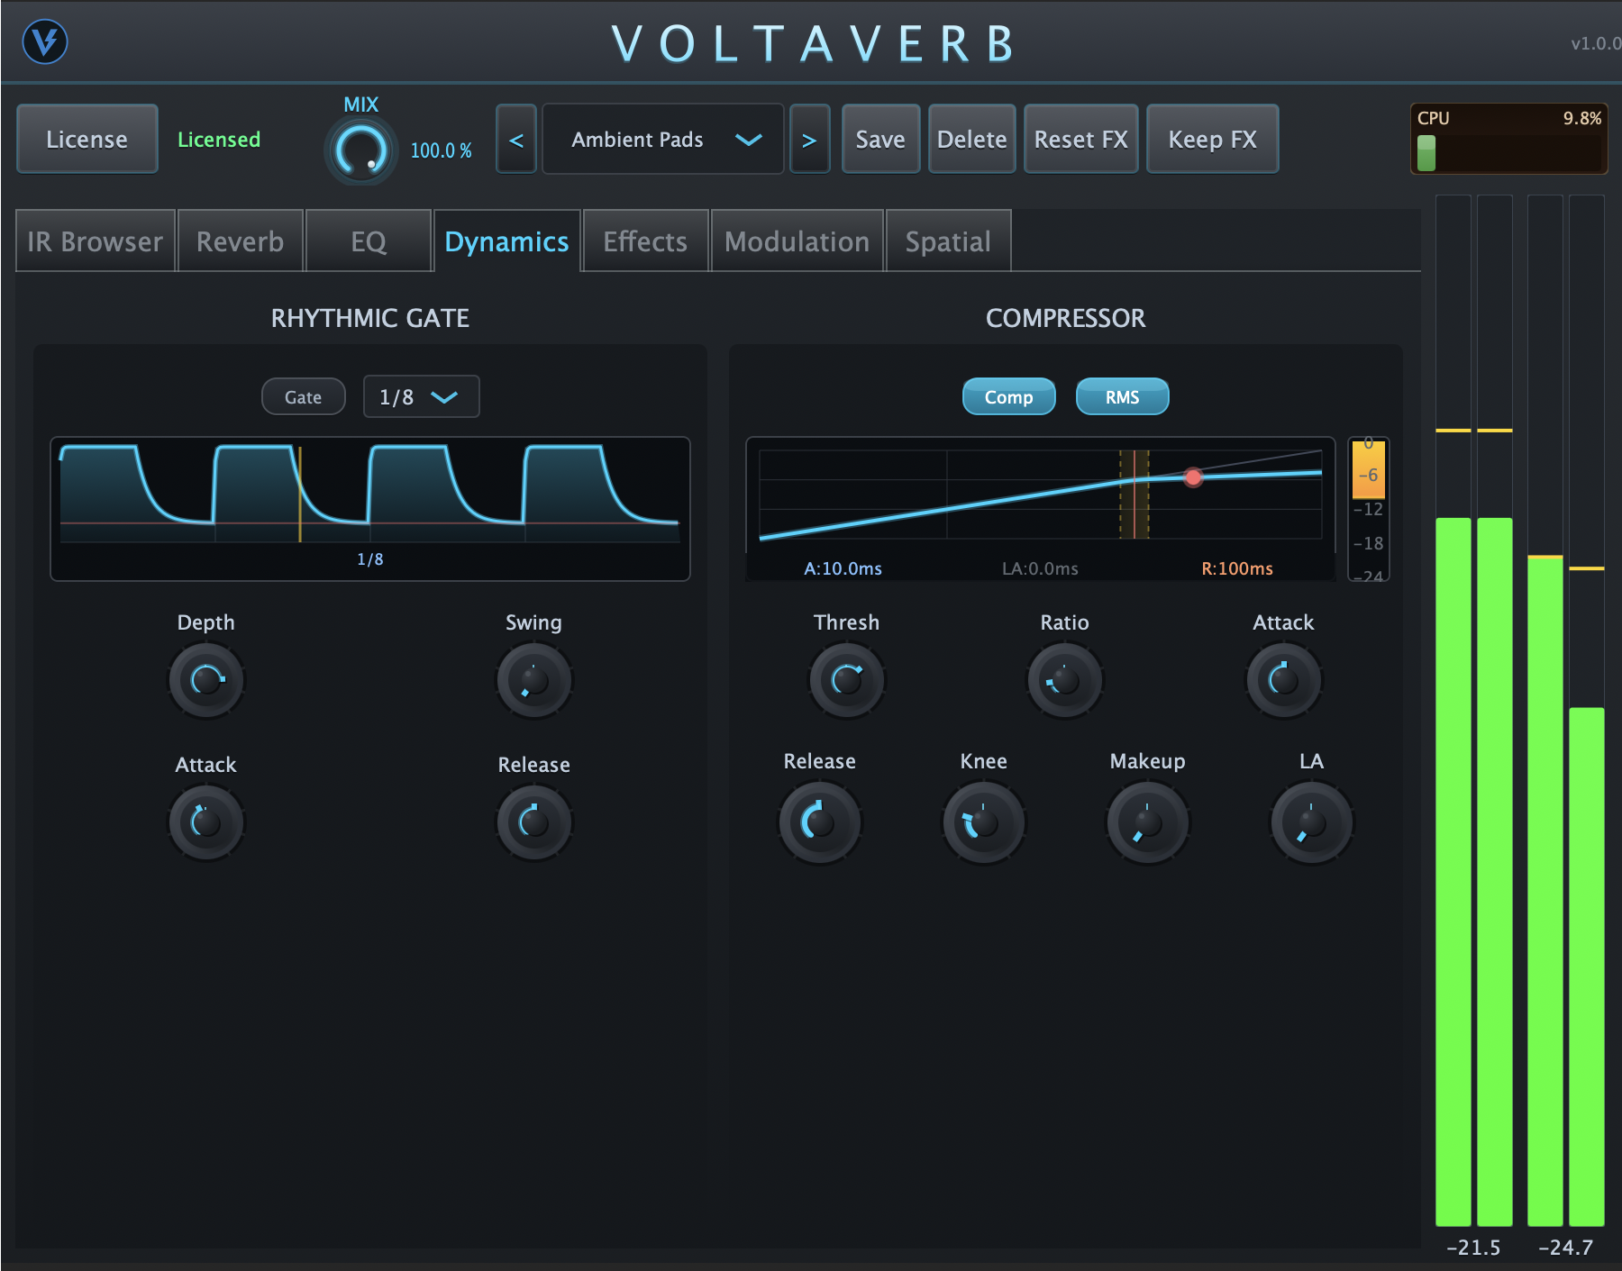Click the RHYTHMIC GATE section heading
This screenshot has width=1622, height=1271.
[370, 318]
